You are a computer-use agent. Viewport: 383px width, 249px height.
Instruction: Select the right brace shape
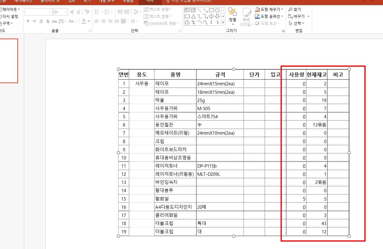click(217, 22)
